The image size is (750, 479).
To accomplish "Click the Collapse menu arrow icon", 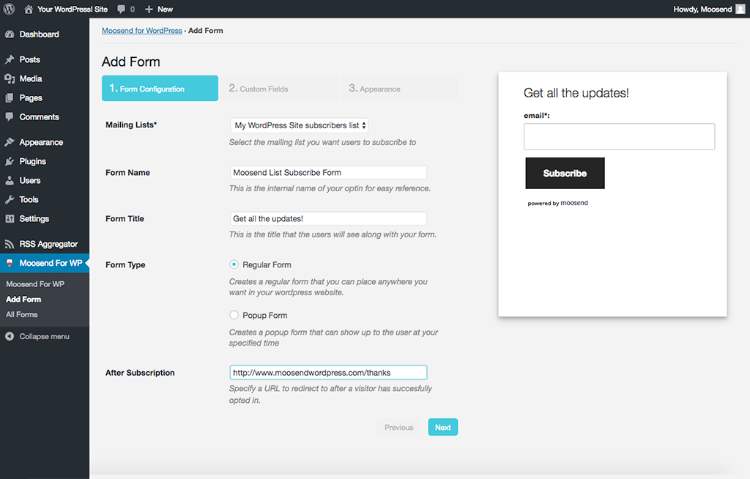I will click(9, 336).
